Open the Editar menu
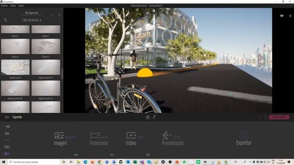 pos(13,5)
